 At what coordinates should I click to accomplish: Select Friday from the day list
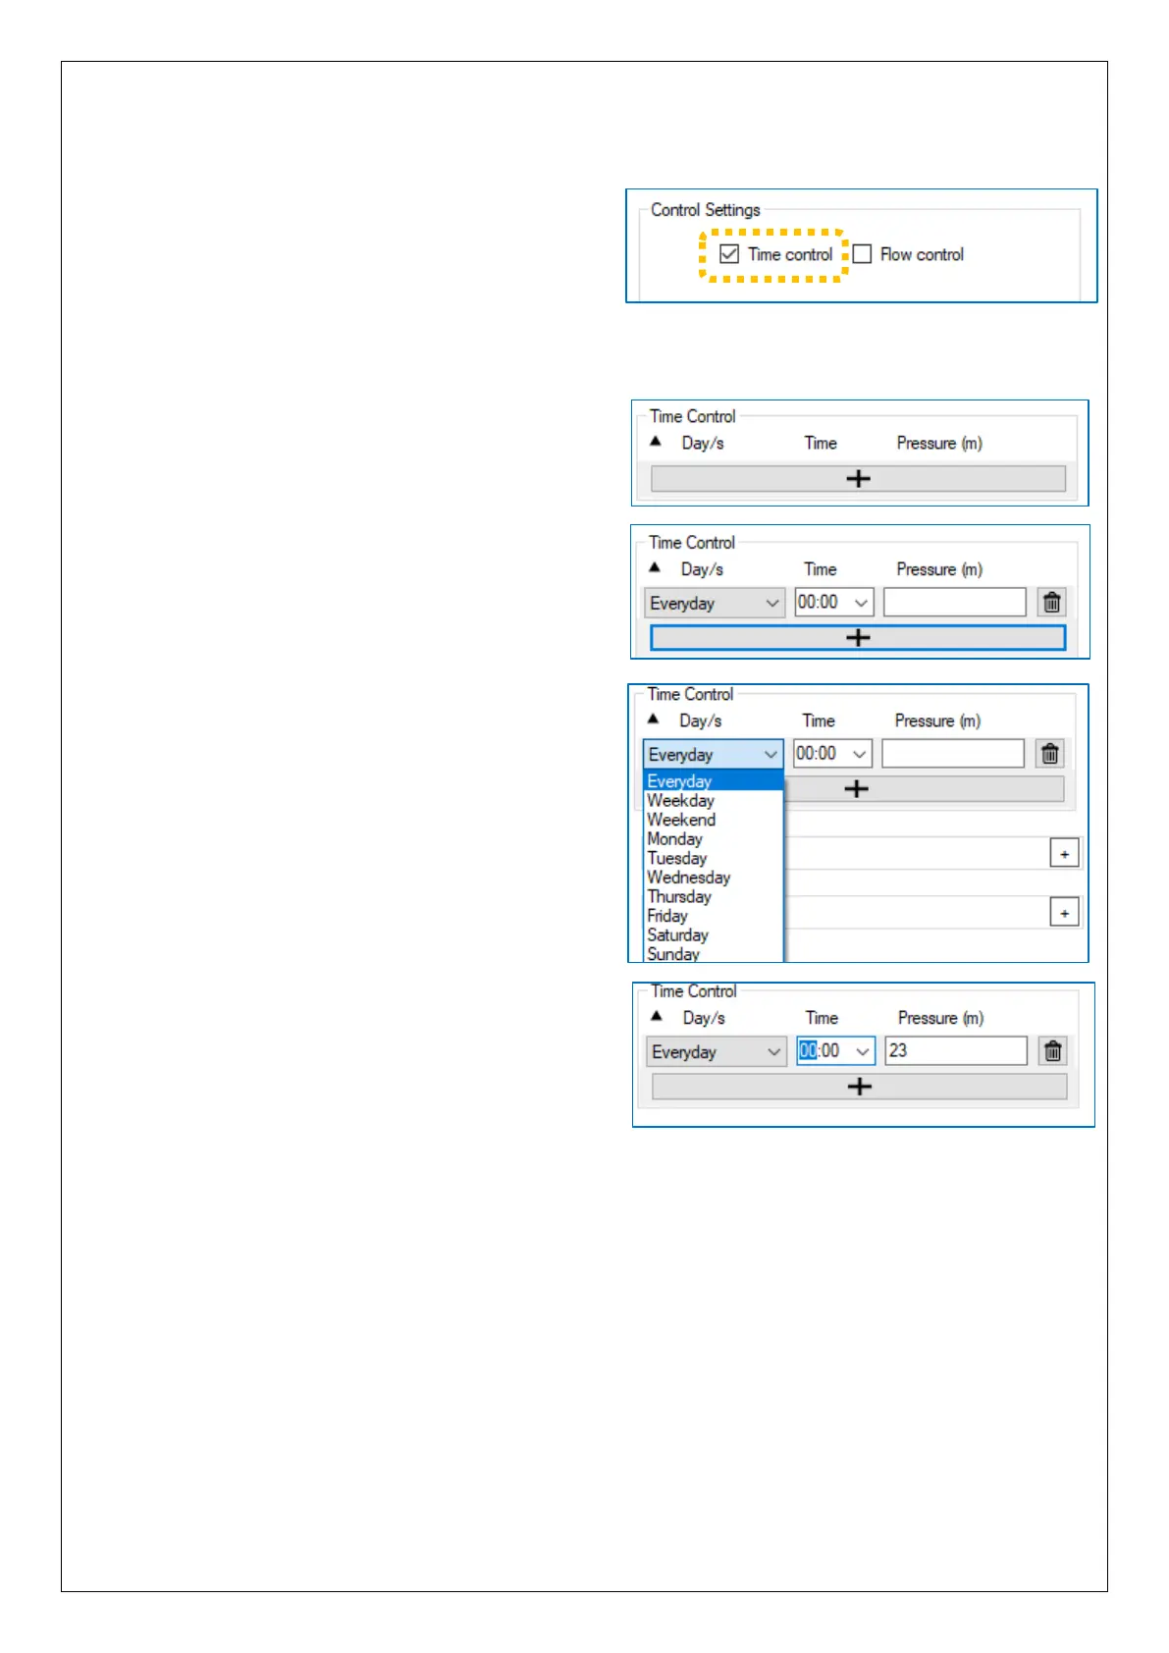[714, 916]
